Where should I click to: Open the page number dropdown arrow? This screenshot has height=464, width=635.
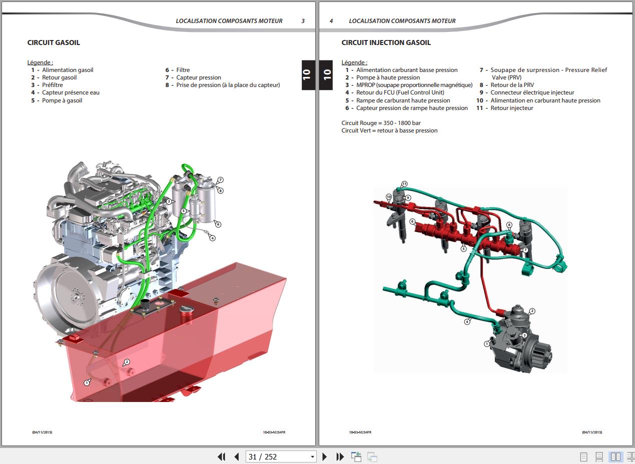pos(312,456)
